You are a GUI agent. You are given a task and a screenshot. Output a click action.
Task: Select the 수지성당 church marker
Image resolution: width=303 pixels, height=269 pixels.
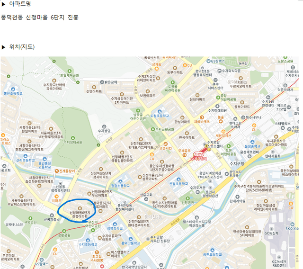click(x=104, y=126)
